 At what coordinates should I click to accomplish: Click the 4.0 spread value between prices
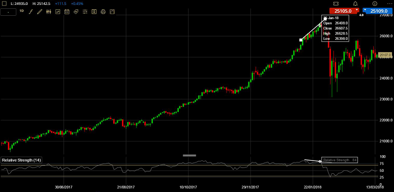pyautogui.click(x=361, y=15)
